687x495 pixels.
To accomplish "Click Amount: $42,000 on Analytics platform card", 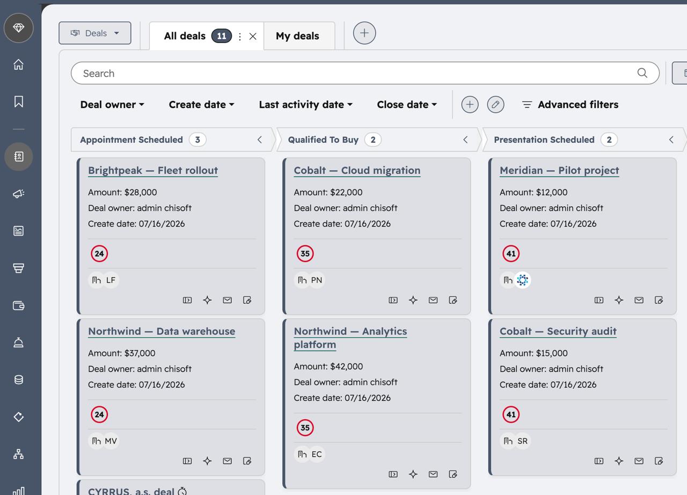I will [x=328, y=366].
